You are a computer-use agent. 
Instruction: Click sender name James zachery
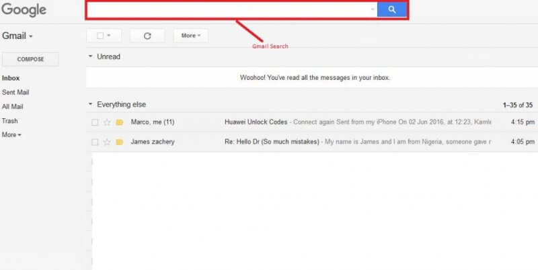(153, 142)
